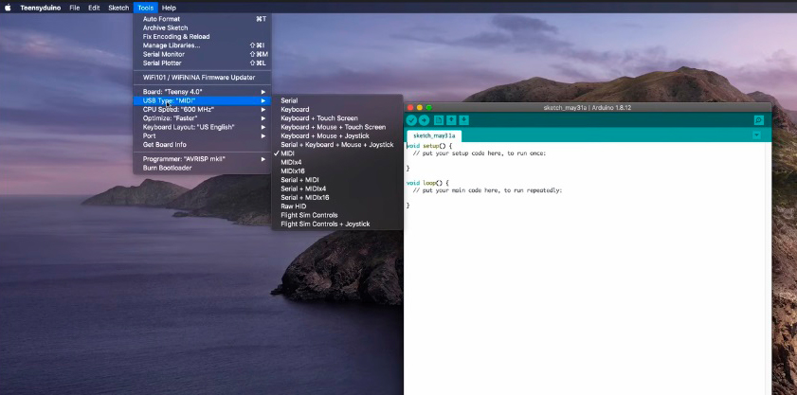Viewport: 797px width, 395px height.
Task: Open WiFi101 / WiFiNINA Firmware Updater
Action: [x=202, y=78]
